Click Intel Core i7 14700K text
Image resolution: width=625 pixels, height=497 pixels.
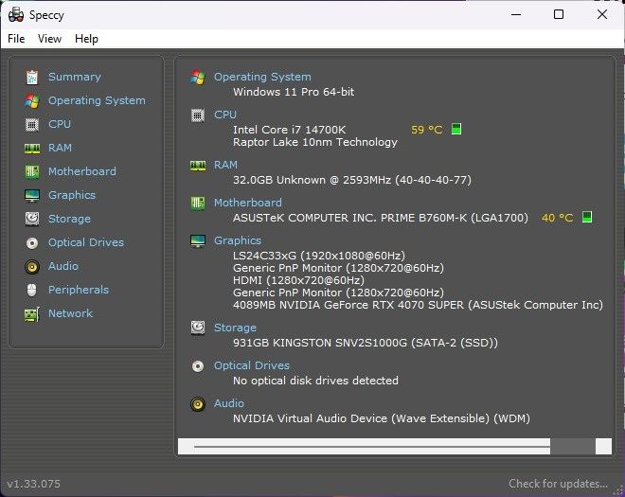coord(290,130)
